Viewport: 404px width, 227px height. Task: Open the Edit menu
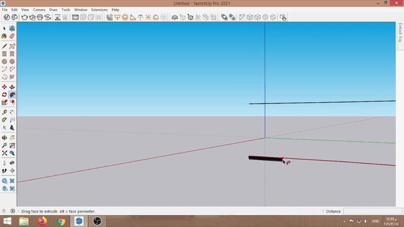[x=14, y=9]
